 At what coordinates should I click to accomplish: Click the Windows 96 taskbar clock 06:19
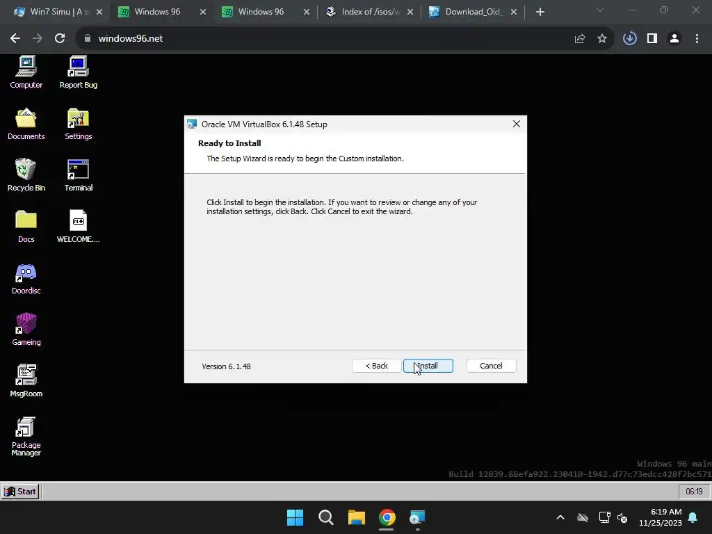(x=694, y=492)
